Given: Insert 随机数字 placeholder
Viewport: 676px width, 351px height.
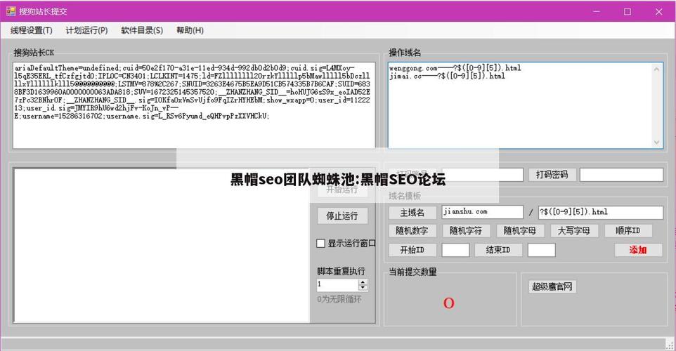Looking at the screenshot, I should pos(412,231).
